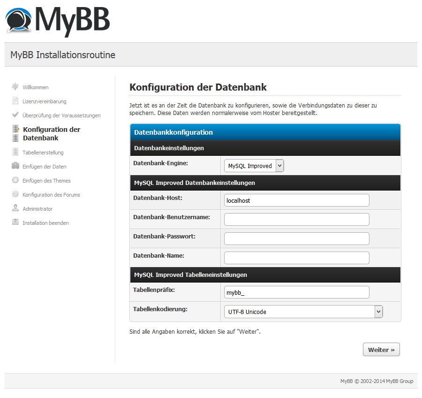Click the Tabellenerstellung table icon

coord(15,152)
